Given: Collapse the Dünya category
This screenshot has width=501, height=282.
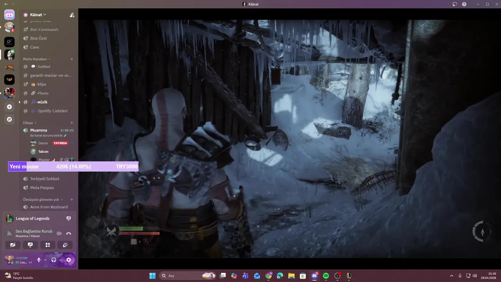Looking at the screenshot, I should click(x=30, y=123).
